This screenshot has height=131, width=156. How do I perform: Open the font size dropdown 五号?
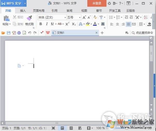(x=74, y=17)
